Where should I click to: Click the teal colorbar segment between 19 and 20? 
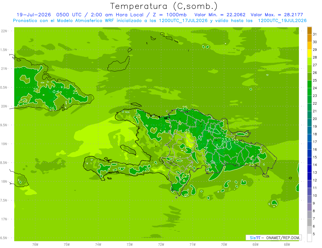click(309, 123)
